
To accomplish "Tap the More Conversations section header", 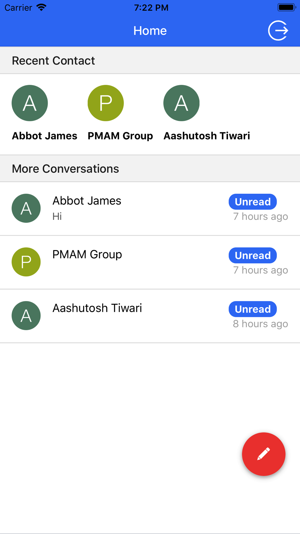I will click(x=150, y=168).
